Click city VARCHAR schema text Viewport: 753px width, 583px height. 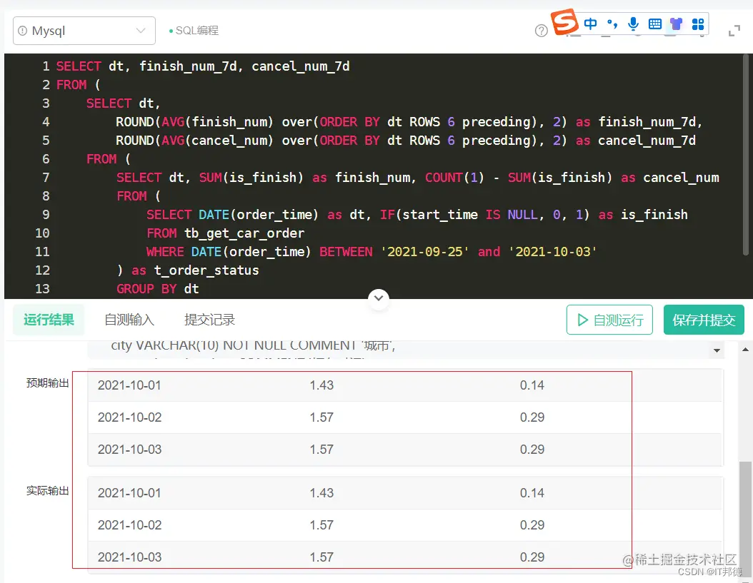(253, 345)
